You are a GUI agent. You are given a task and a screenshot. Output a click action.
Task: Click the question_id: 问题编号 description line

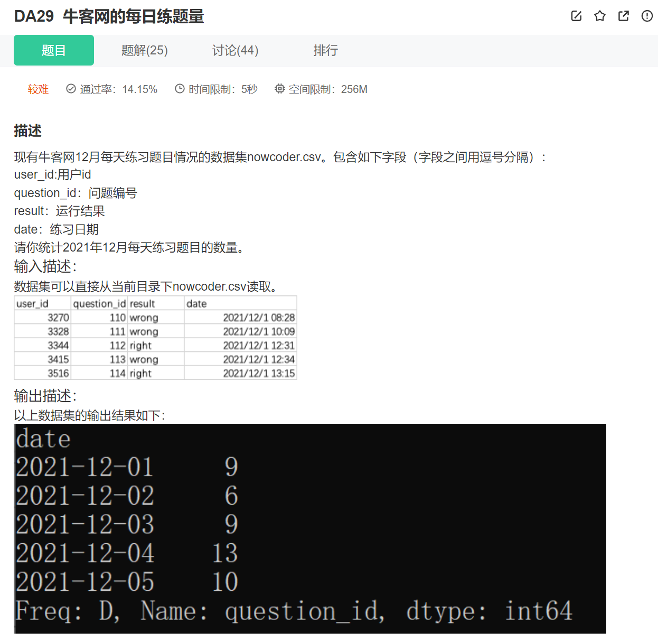[76, 193]
